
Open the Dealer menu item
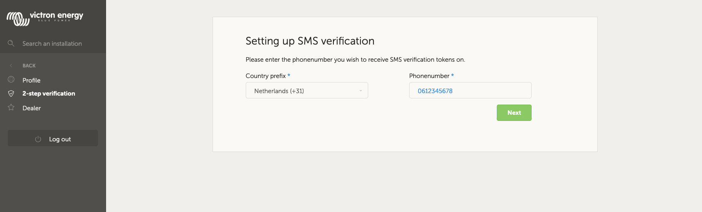click(x=32, y=108)
